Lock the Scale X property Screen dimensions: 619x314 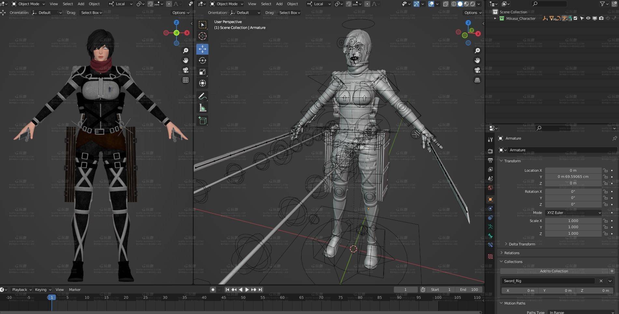[x=605, y=221]
